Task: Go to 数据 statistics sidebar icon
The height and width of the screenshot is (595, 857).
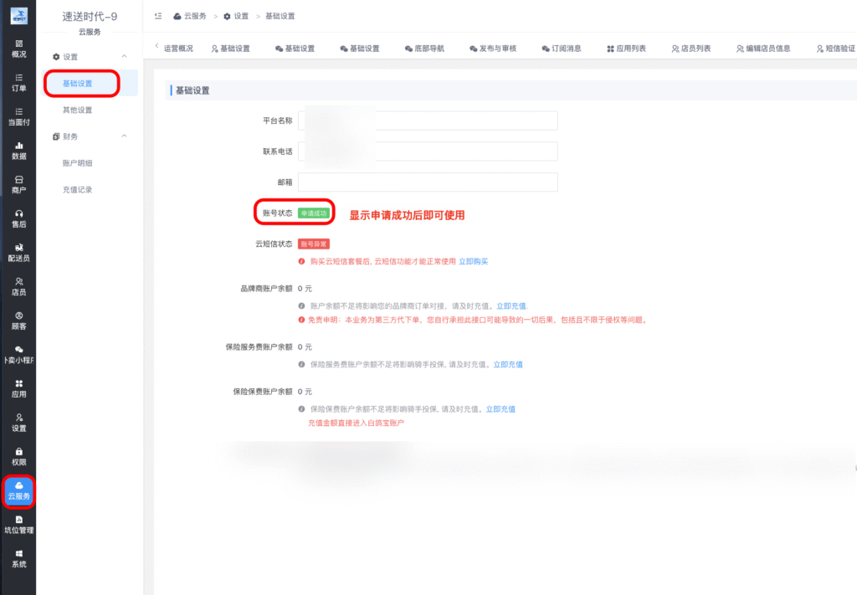Action: pos(18,151)
